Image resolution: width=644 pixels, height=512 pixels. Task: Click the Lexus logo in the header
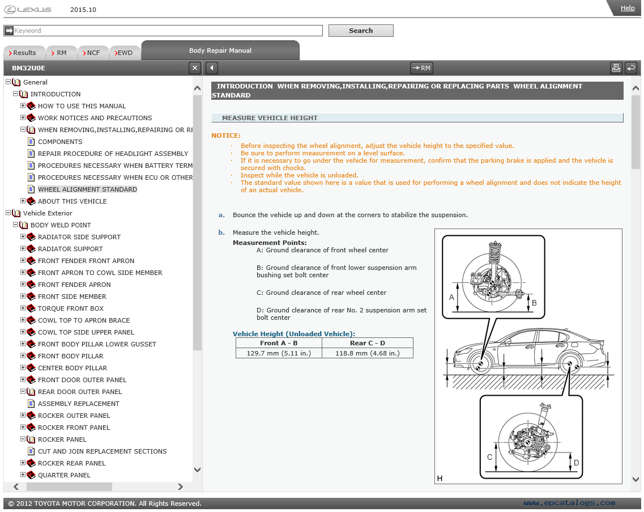pos(28,10)
